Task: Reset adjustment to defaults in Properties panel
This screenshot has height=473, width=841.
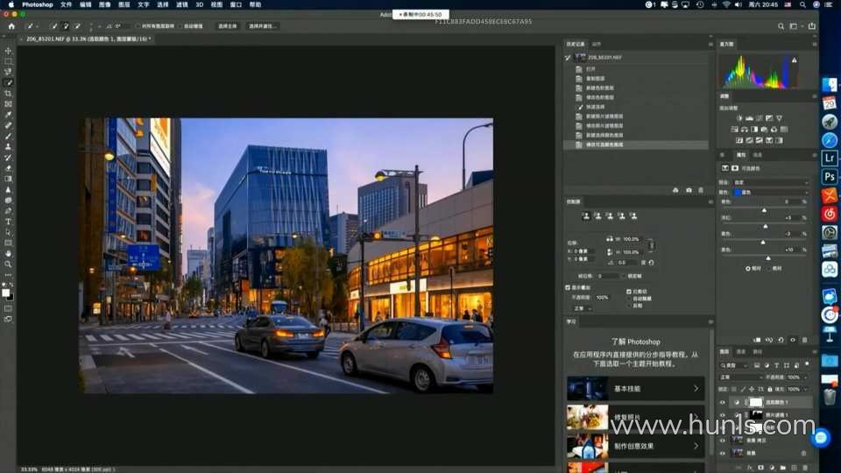Action: click(781, 340)
